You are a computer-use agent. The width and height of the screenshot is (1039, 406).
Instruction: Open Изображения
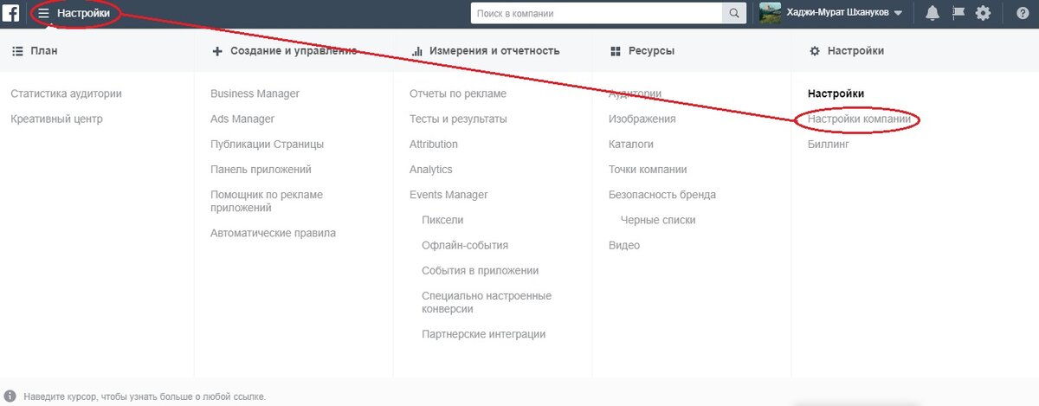(x=642, y=119)
